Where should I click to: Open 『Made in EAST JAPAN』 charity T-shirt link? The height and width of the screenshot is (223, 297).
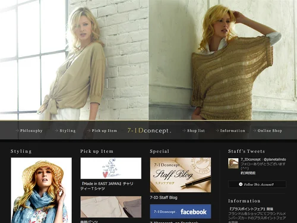click(x=107, y=186)
